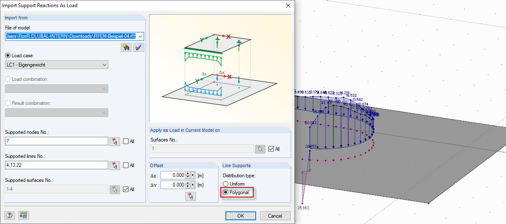Open the help icon at dialog bottom
The height and width of the screenshot is (224, 506).
(10, 215)
